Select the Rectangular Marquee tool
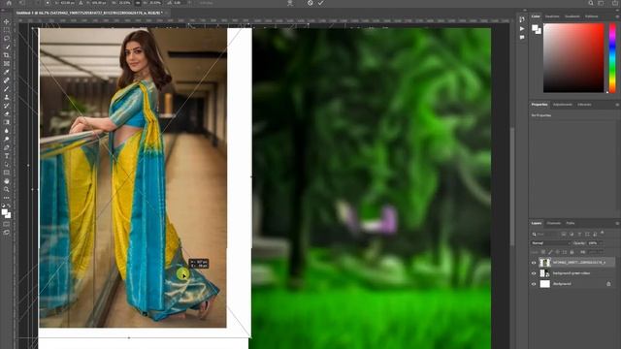The height and width of the screenshot is (349, 621). 7,30
